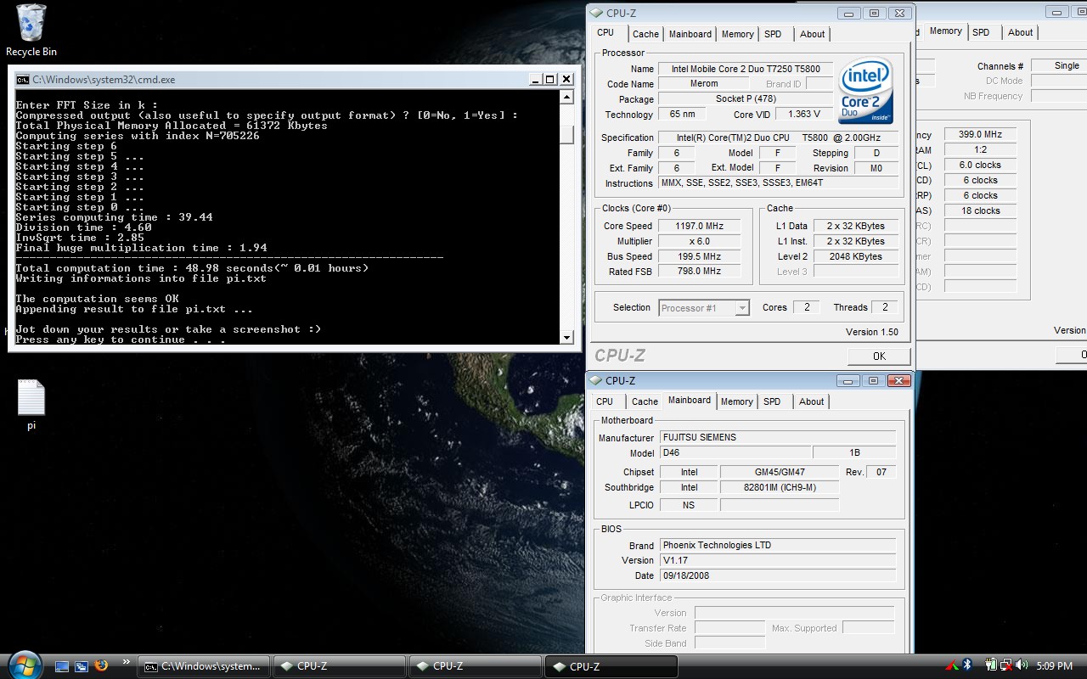Screen dimensions: 1087x679
Task: Click the '65 nm' technology value
Action: coord(682,115)
